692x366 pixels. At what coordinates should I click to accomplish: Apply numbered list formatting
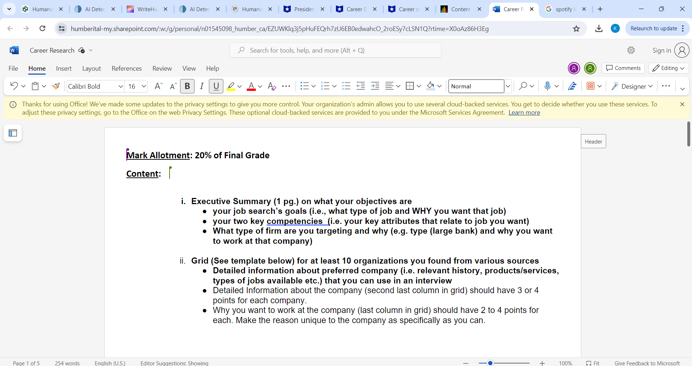[325, 86]
